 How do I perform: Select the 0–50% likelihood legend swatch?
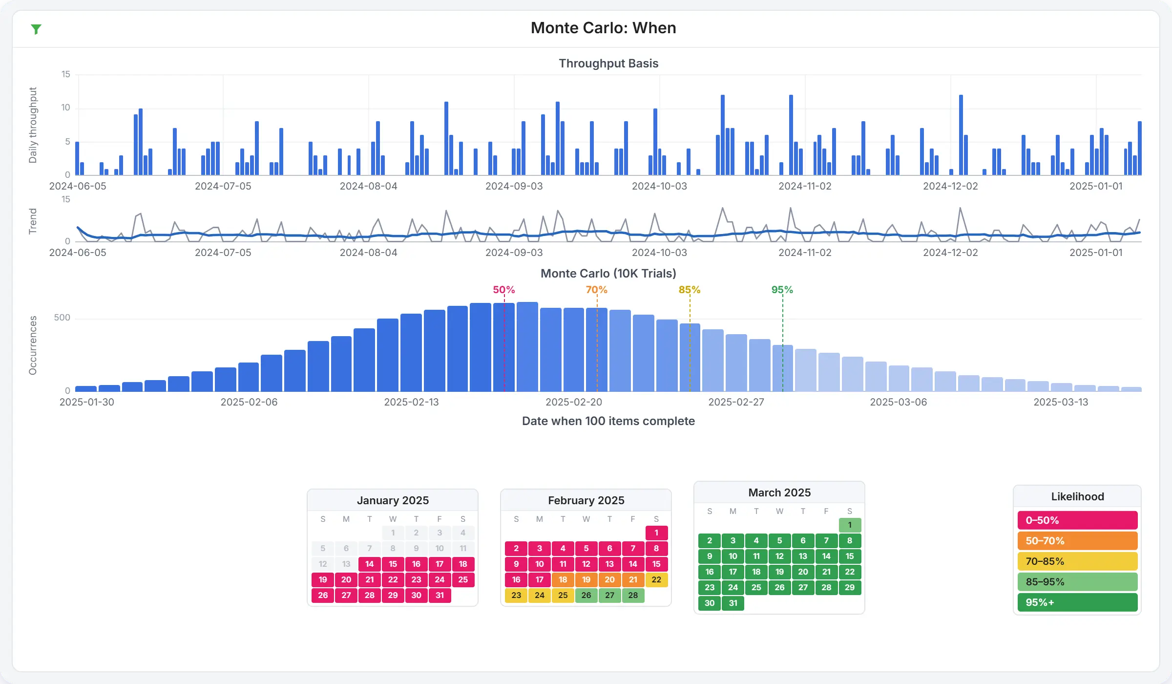(x=1077, y=520)
